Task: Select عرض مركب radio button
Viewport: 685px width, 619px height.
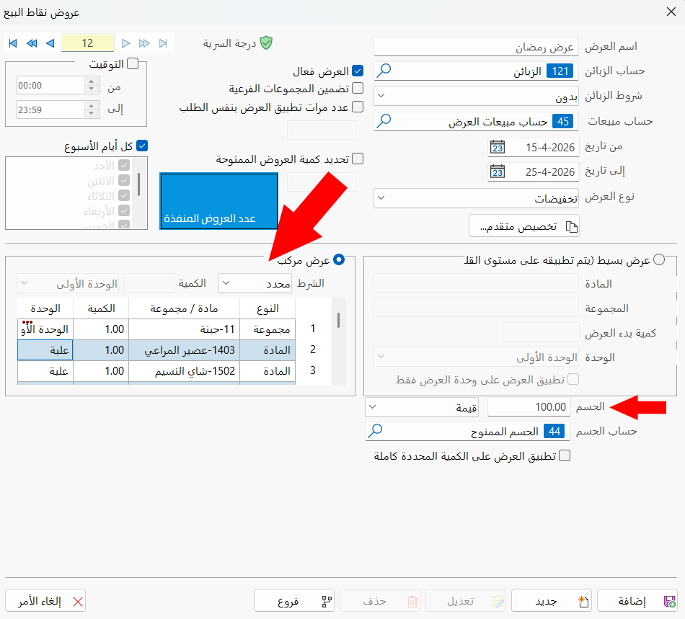Action: pyautogui.click(x=339, y=259)
